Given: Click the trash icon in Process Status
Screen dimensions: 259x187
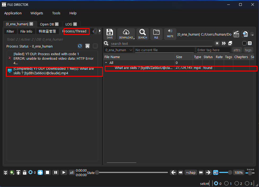Looking at the screenshot, I should pyautogui.click(x=87, y=46).
